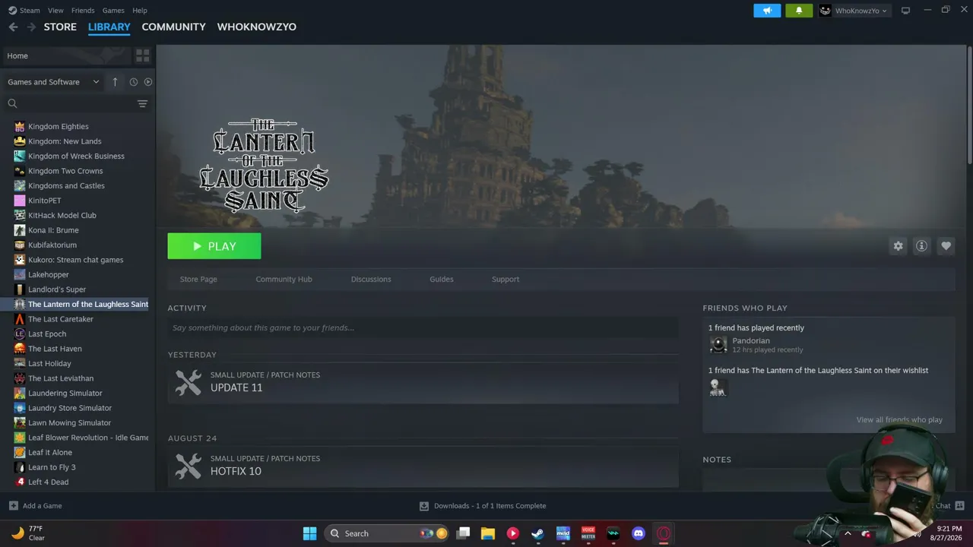973x547 pixels.
Task: Click the HOTFIX 10 patch notes wrench icon
Action: (x=189, y=466)
